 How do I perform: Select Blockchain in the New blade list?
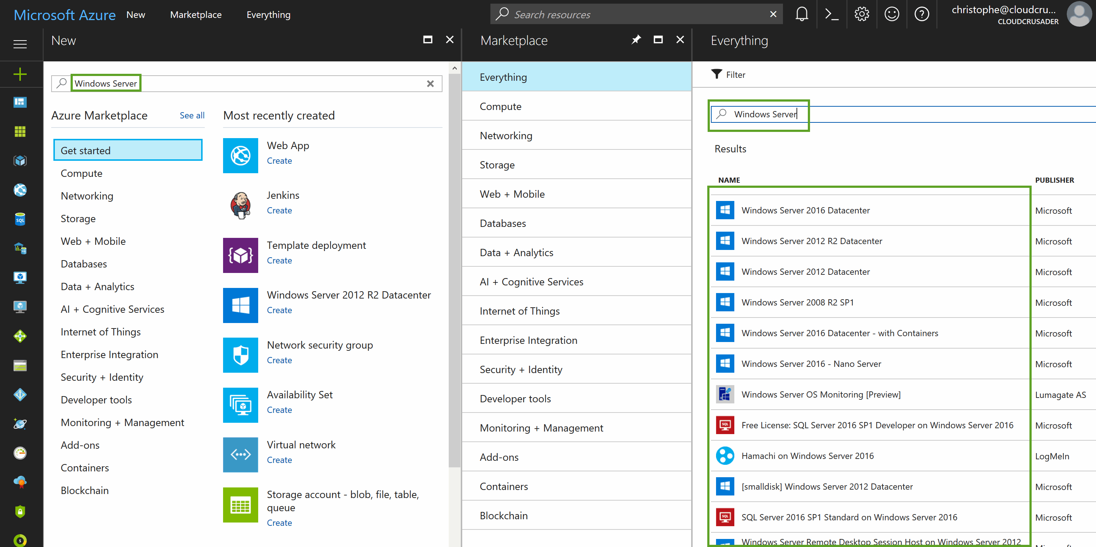coord(85,490)
